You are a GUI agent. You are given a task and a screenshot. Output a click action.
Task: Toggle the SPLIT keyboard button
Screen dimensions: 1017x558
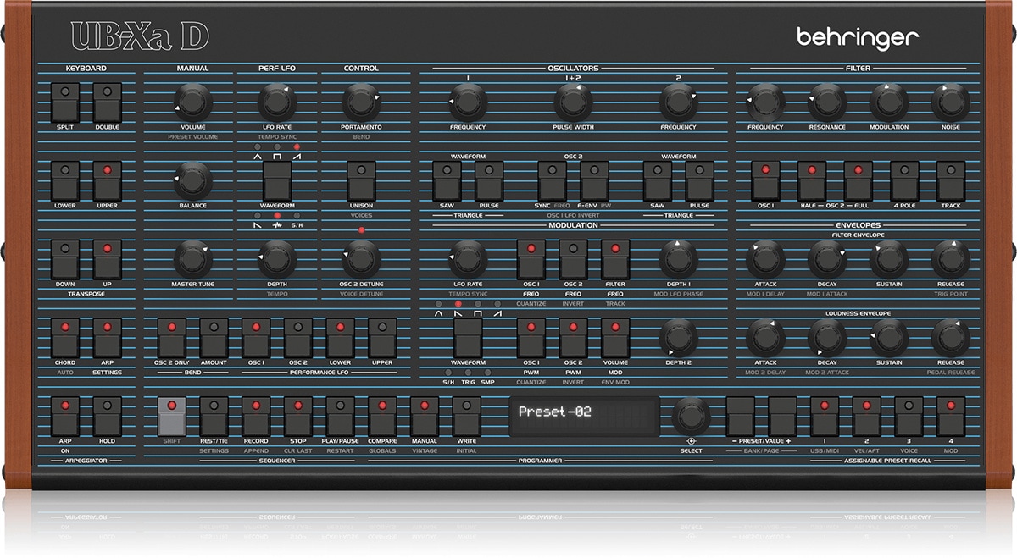65,102
